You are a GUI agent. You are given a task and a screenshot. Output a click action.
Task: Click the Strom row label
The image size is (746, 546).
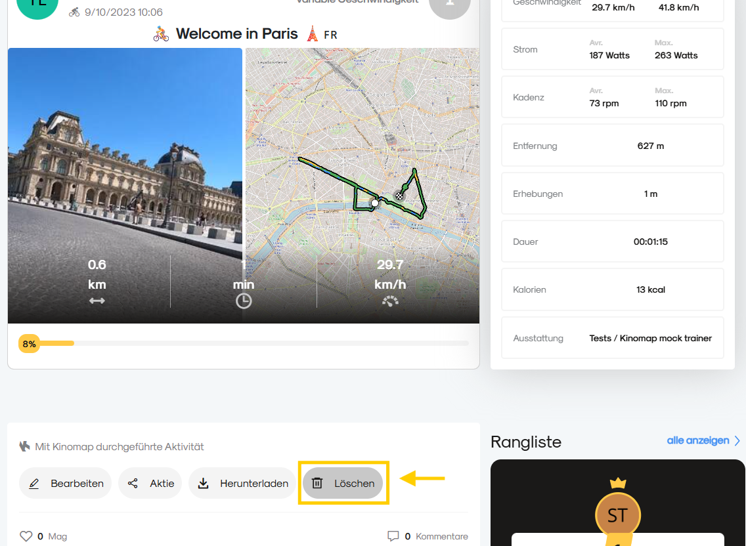pyautogui.click(x=525, y=49)
